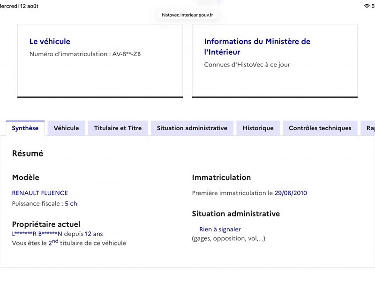Viewport: 375px width, 281px height.
Task: Click Connues d'HistoVec à ce jour text
Action: 247,65
